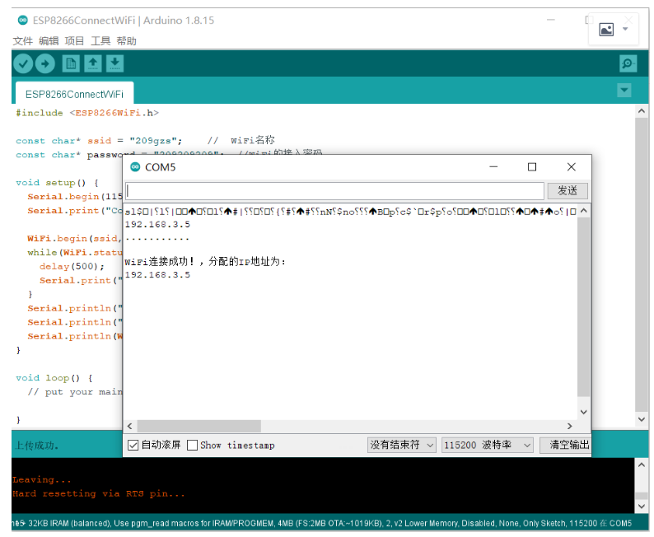The width and height of the screenshot is (654, 537).
Task: Open the 没有结束符 line ending dropdown
Action: point(402,446)
